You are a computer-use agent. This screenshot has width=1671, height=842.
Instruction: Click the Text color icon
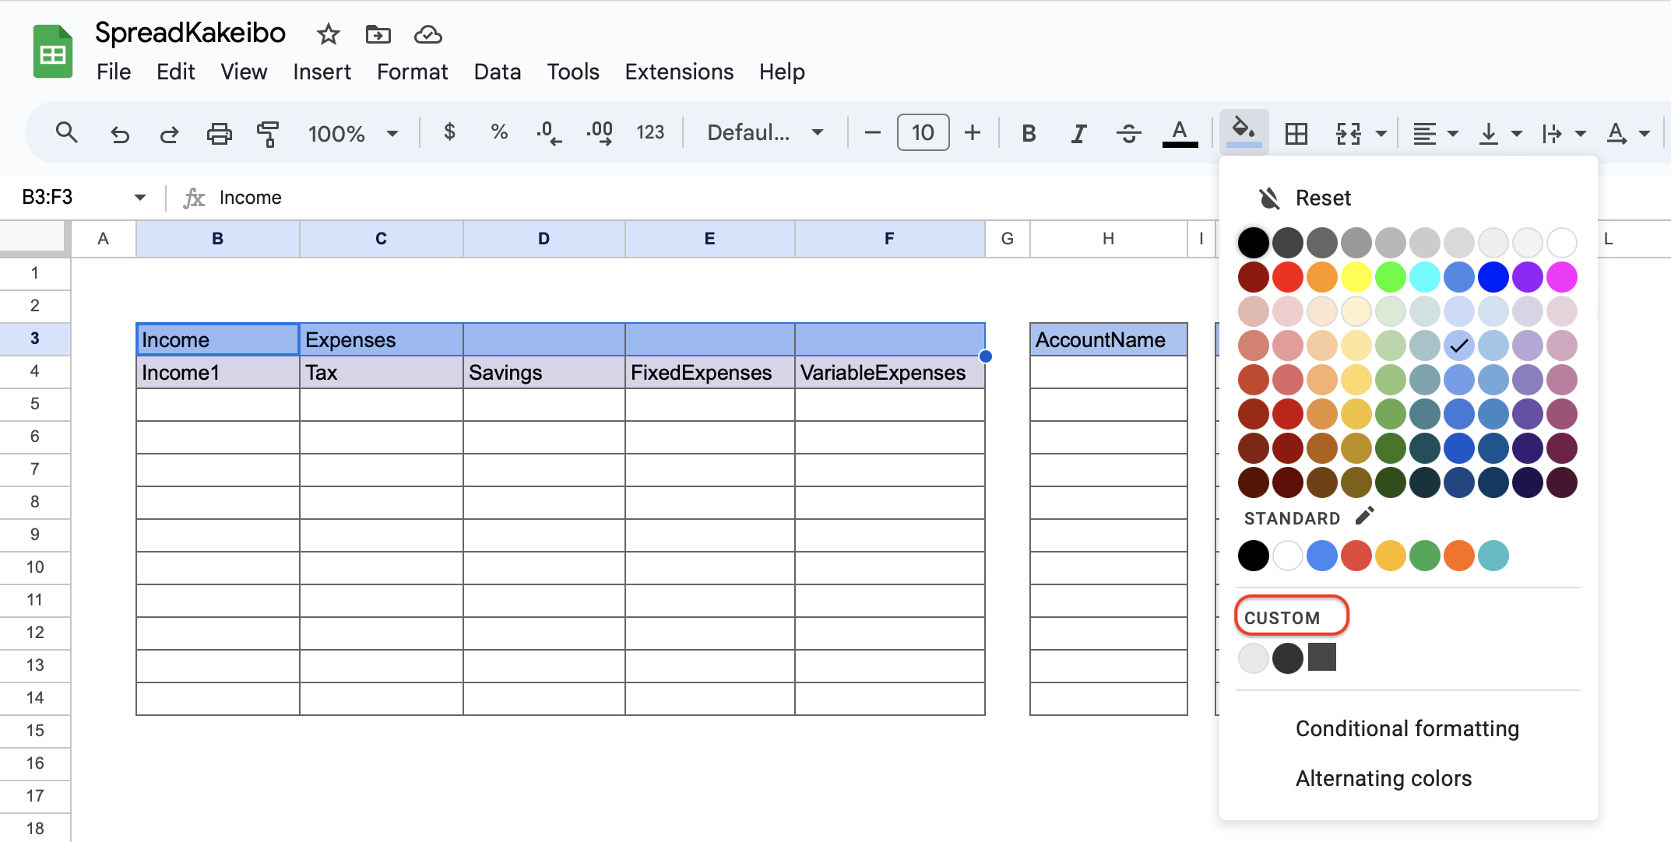point(1180,132)
